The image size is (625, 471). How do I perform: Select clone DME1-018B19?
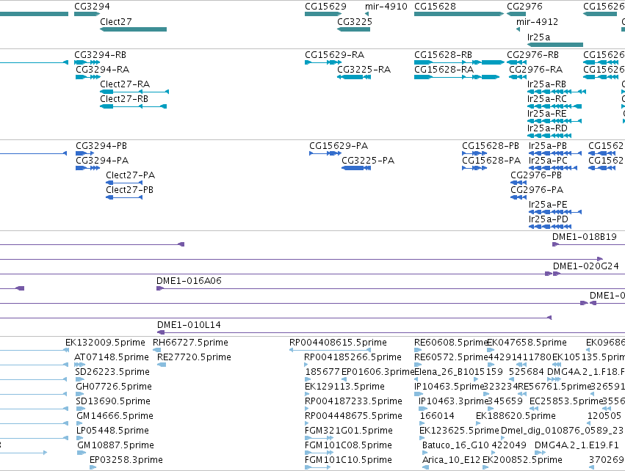588,244
